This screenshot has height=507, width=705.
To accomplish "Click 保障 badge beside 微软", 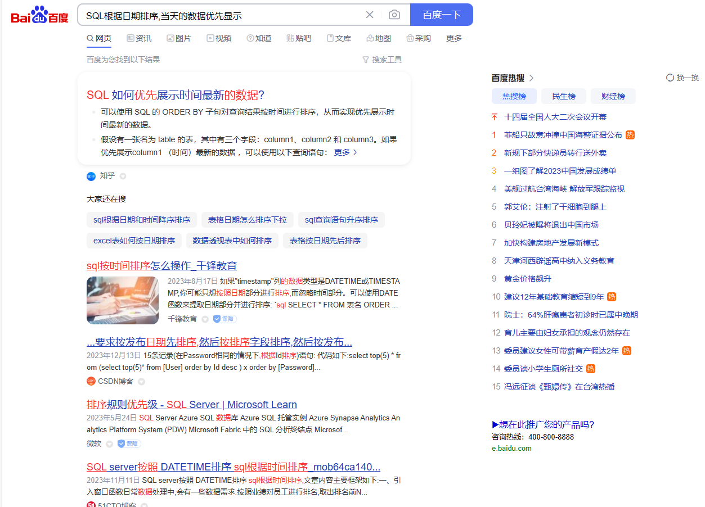I will click(129, 443).
